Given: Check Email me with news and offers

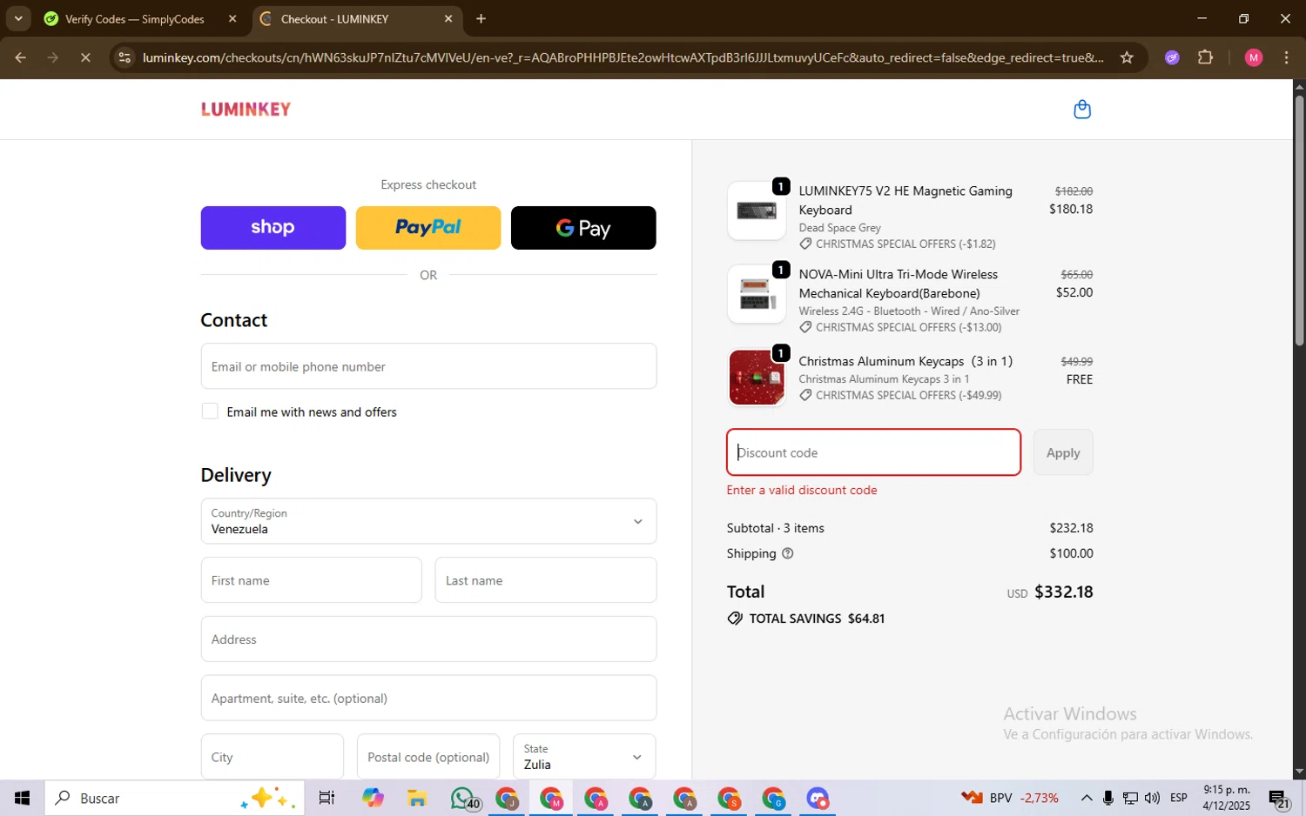Looking at the screenshot, I should 210,411.
